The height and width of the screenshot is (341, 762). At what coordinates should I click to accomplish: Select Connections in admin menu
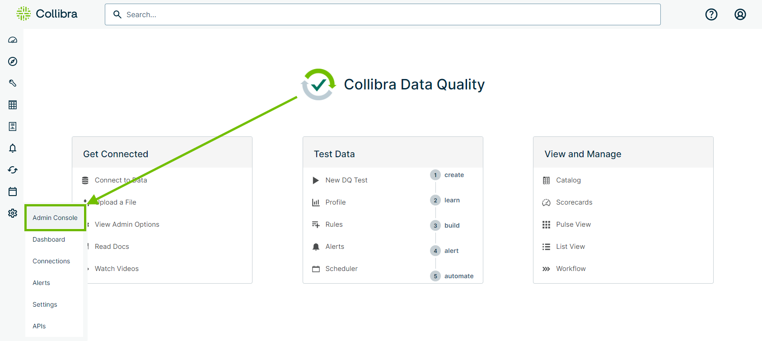pos(51,261)
